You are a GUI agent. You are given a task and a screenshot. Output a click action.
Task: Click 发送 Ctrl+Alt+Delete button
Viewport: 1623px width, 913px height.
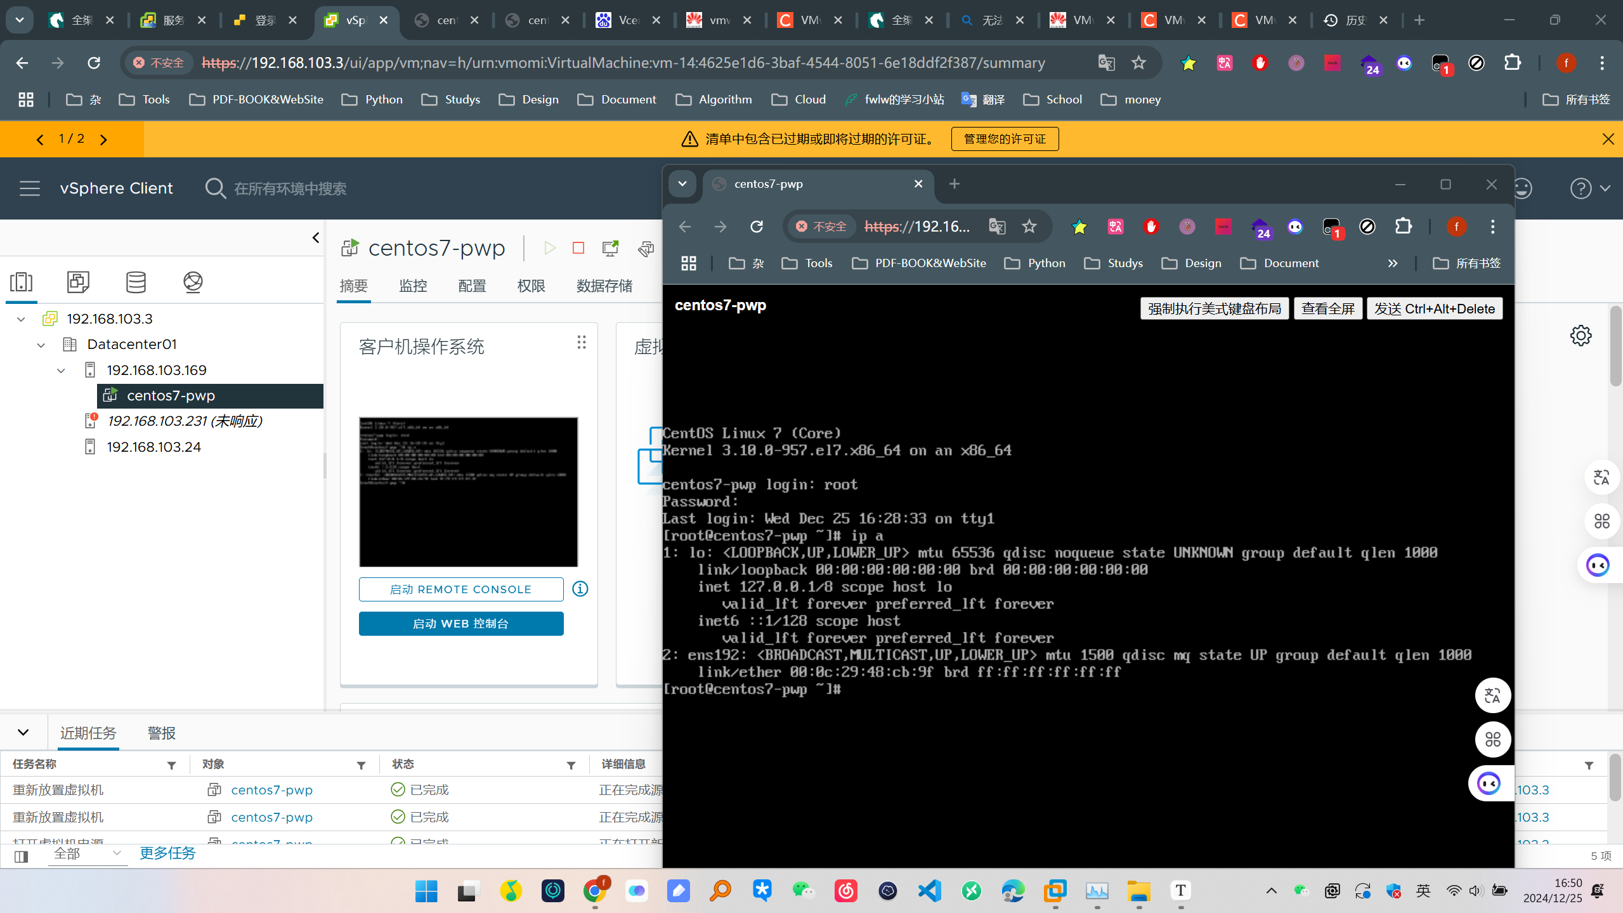(1434, 308)
